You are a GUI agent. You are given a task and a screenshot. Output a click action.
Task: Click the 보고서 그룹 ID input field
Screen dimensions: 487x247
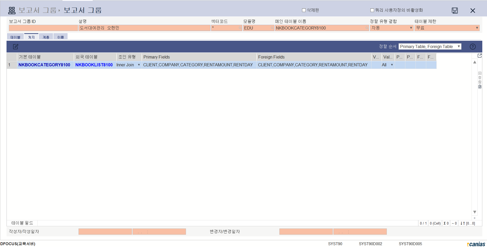[43, 28]
